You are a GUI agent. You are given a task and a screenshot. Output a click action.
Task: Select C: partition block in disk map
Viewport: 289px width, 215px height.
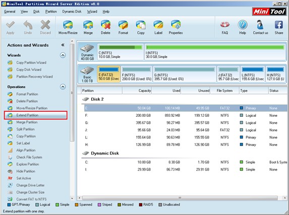click(x=121, y=52)
